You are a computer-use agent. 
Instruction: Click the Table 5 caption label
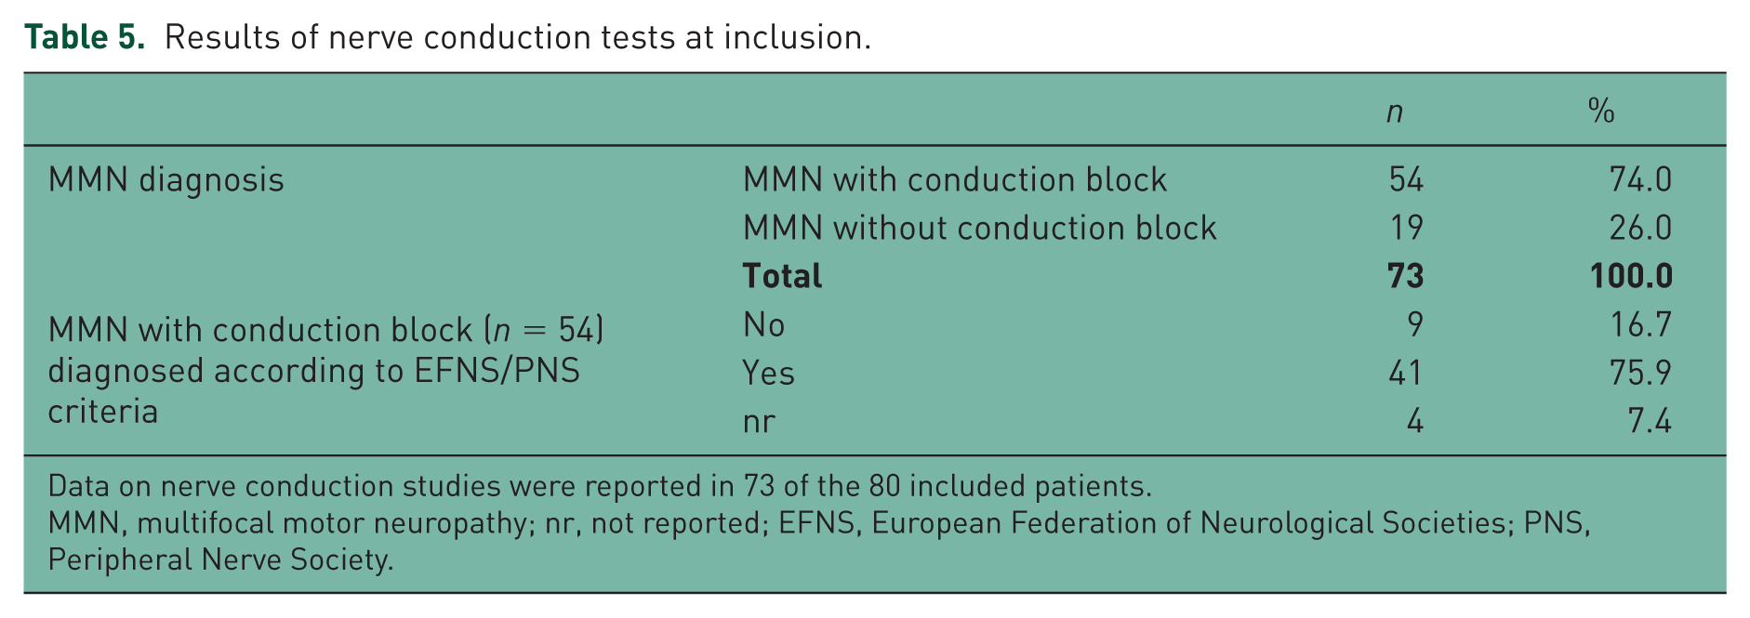(x=85, y=37)
